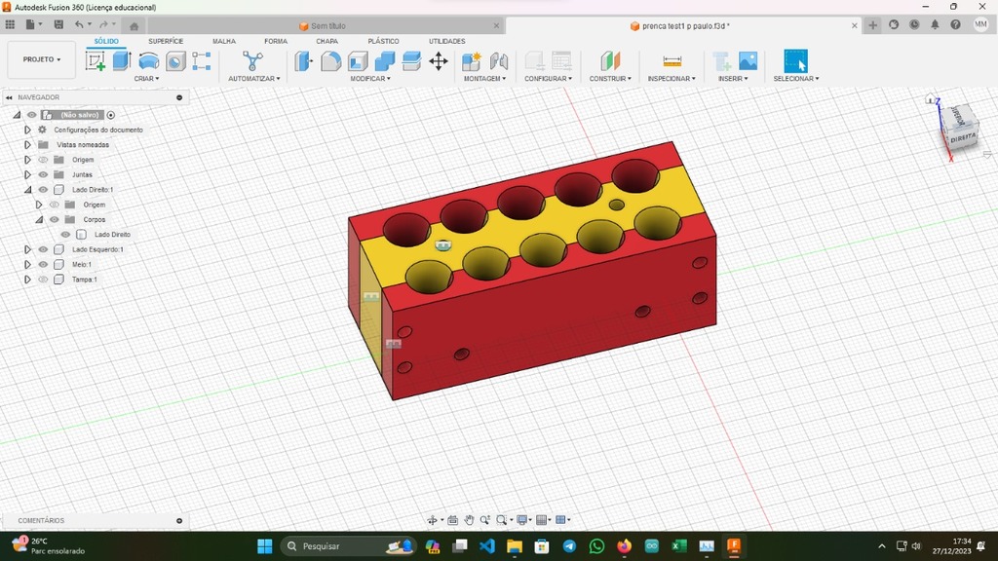Click the CONSTRUIR menu label
Screen dimensions: 998x561
click(x=610, y=78)
